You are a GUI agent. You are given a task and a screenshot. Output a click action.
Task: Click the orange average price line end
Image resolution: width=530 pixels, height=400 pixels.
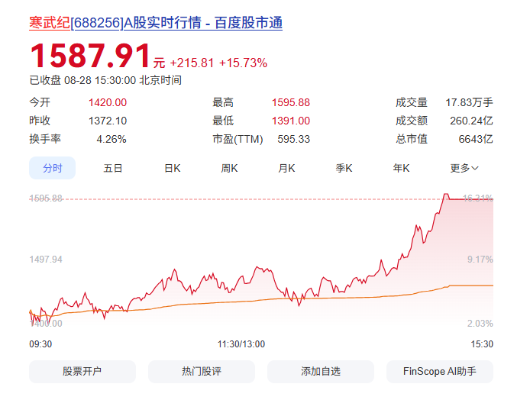pyautogui.click(x=492, y=285)
